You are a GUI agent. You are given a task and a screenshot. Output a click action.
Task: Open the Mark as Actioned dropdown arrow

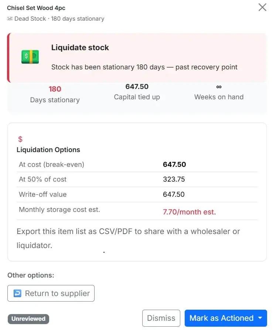click(260, 318)
